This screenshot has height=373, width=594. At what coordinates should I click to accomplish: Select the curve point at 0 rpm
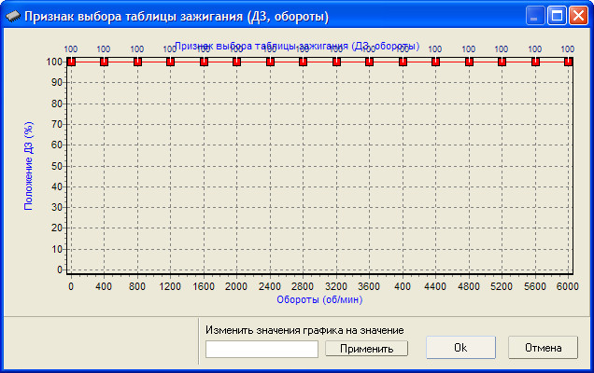tap(71, 62)
